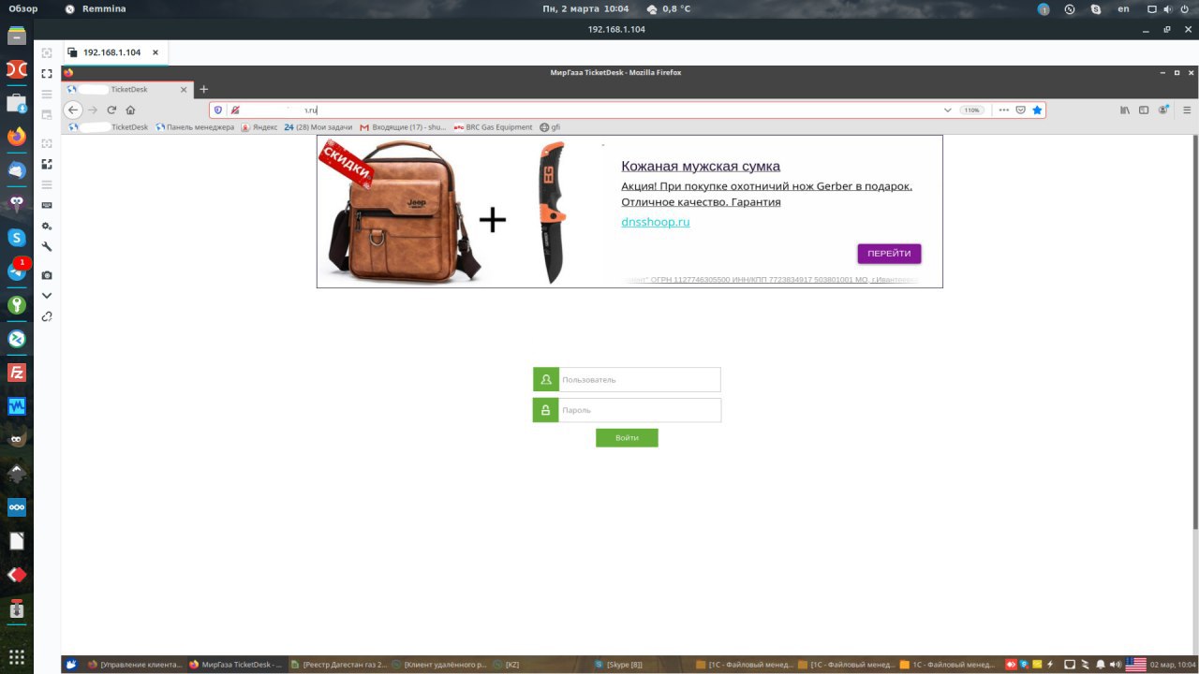Open Firefox from the dock

pyautogui.click(x=16, y=136)
